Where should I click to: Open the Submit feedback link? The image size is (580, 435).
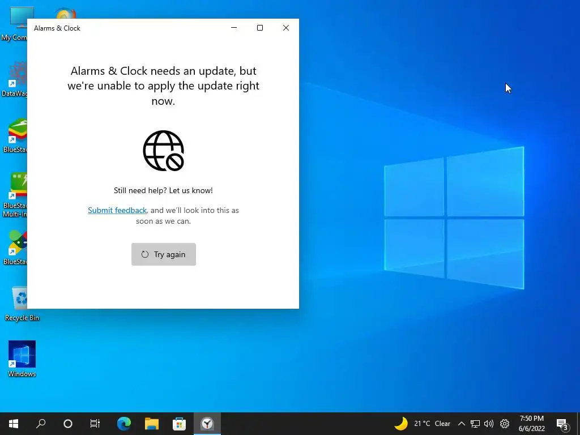(117, 210)
